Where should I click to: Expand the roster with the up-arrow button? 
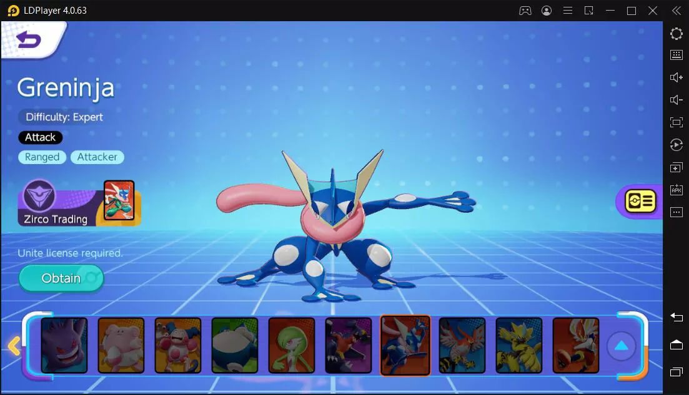click(621, 346)
